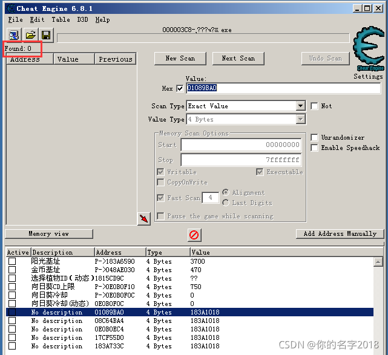The width and height of the screenshot is (388, 355).
Task: Toggle the CopyOnWrite checkbox
Action: (160, 183)
